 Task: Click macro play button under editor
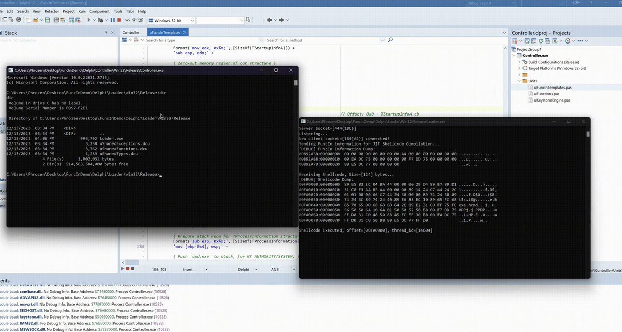point(122,269)
